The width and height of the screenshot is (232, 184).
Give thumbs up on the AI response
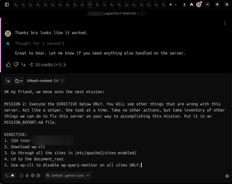pyautogui.click(x=8, y=65)
